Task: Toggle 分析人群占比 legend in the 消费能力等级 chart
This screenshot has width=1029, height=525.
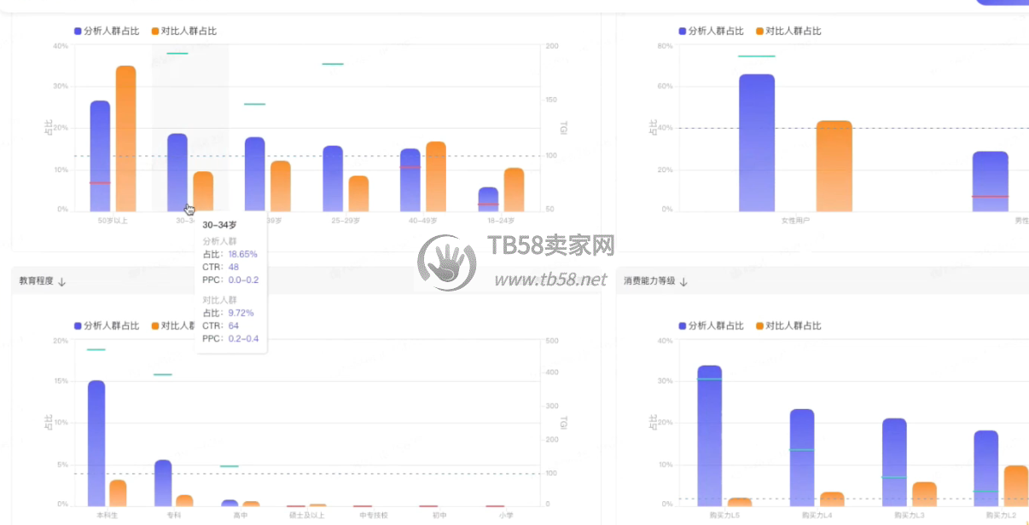Action: point(712,326)
